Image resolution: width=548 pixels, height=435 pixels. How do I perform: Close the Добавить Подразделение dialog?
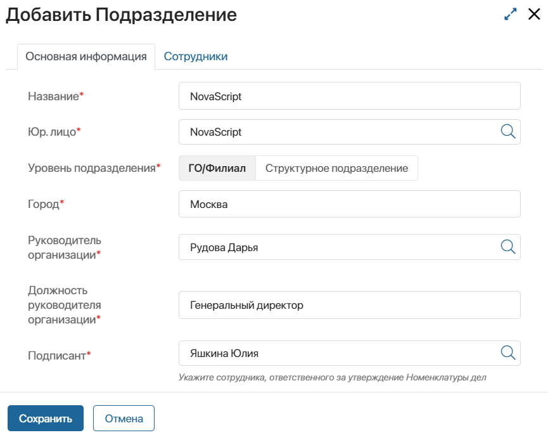(x=534, y=15)
